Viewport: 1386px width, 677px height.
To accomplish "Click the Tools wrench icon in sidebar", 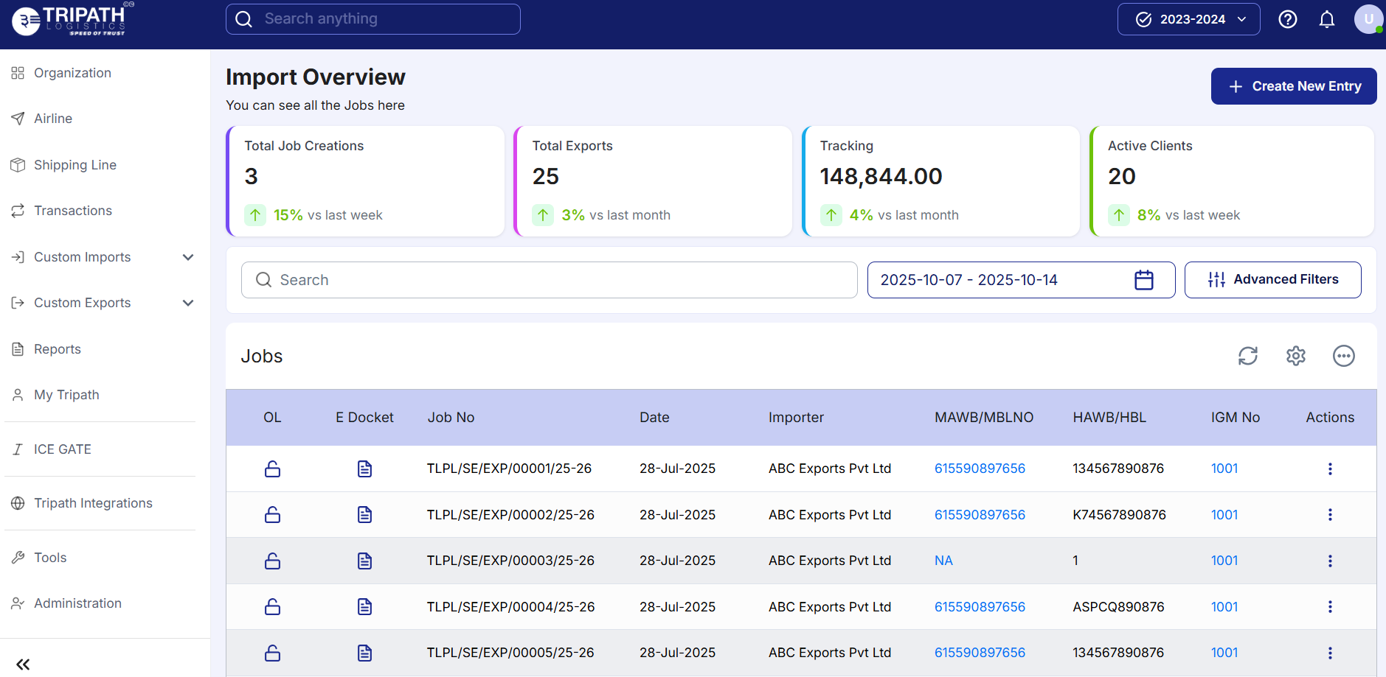I will 18,557.
